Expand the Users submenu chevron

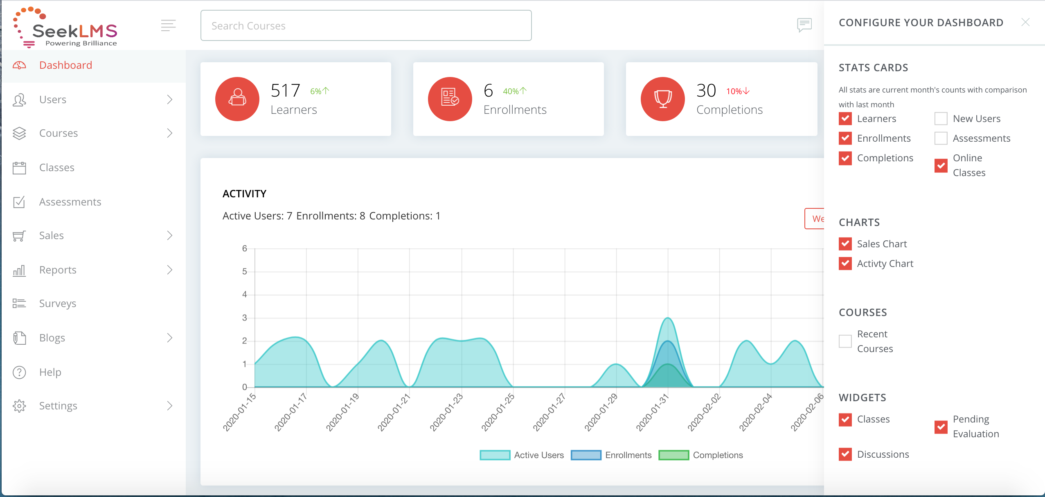point(170,99)
